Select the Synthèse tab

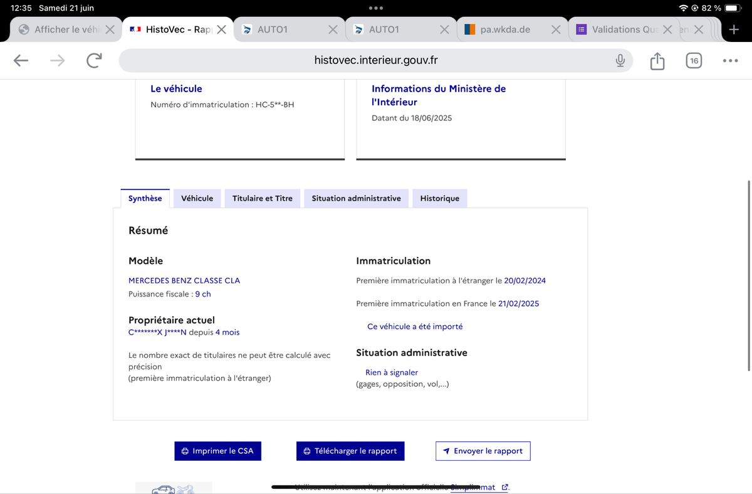coord(145,198)
